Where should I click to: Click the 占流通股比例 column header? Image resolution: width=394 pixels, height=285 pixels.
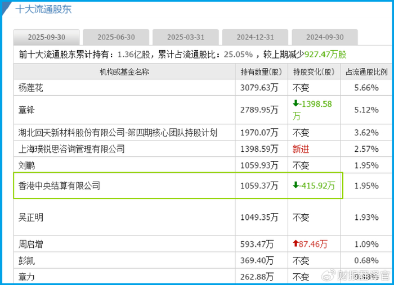366,72
